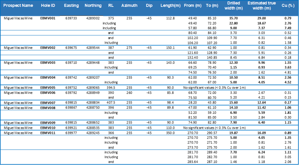Select azimuth value 260
299x165 pixels.
coord(129,93)
